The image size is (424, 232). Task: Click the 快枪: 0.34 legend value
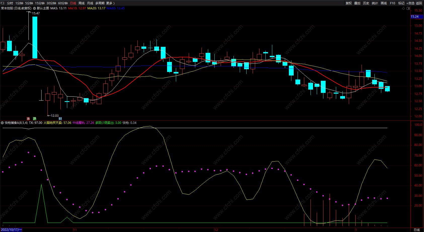(129, 123)
